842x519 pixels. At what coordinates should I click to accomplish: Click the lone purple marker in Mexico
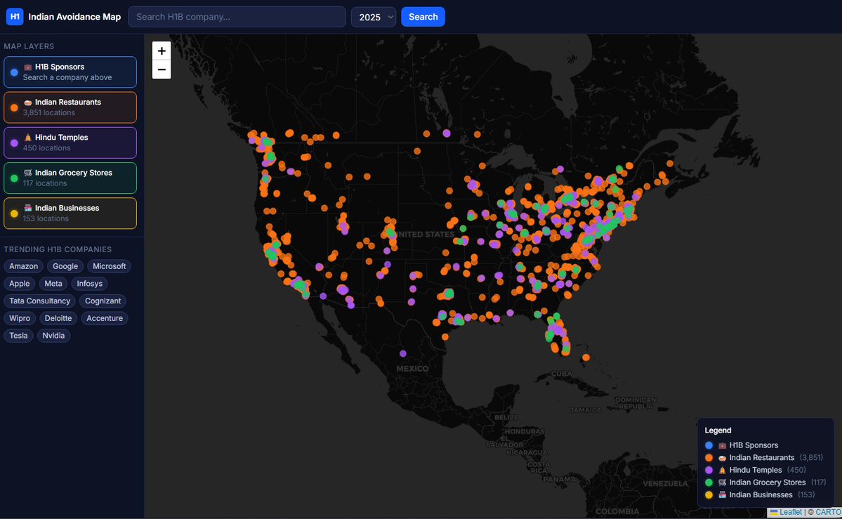pyautogui.click(x=403, y=353)
